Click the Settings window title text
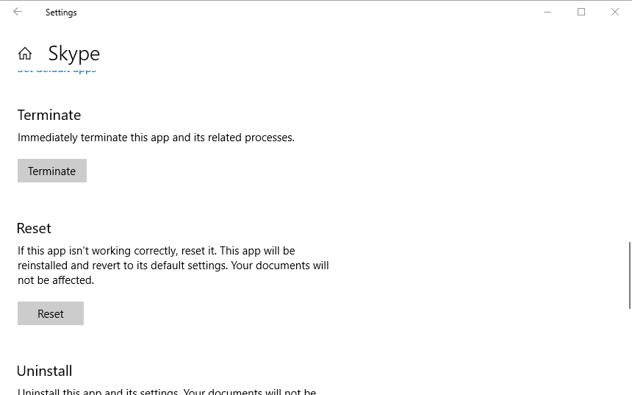The image size is (632, 395). tap(61, 13)
